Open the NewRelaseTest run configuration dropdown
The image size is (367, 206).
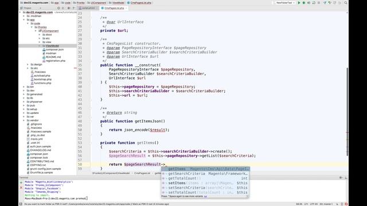(284, 3)
